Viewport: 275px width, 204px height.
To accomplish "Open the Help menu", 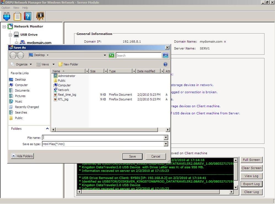I will pyautogui.click(x=25, y=8).
